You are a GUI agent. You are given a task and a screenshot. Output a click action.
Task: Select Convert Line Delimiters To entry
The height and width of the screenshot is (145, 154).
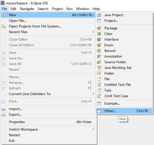click(48, 94)
